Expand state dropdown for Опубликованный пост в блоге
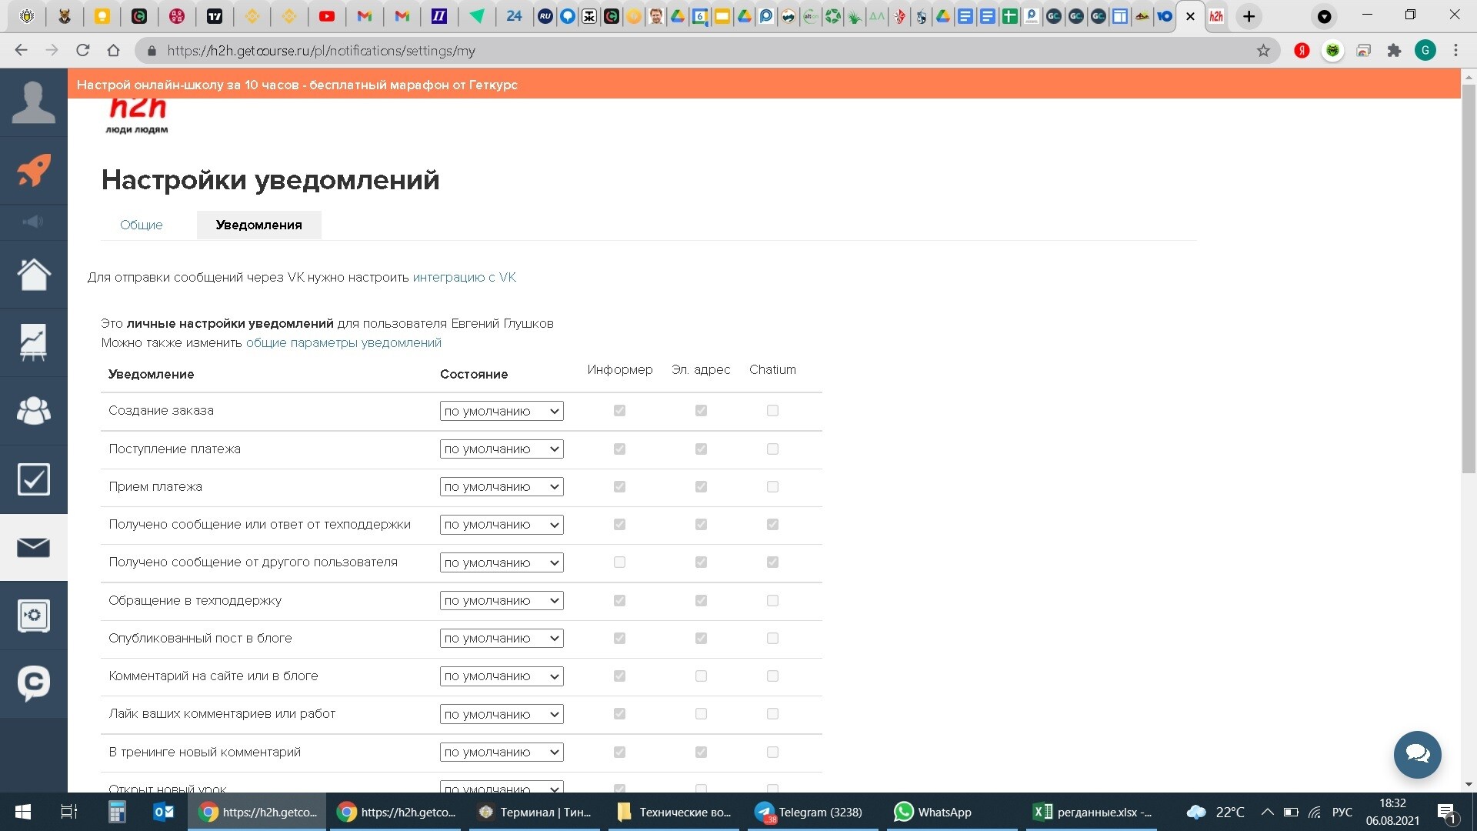 point(502,639)
